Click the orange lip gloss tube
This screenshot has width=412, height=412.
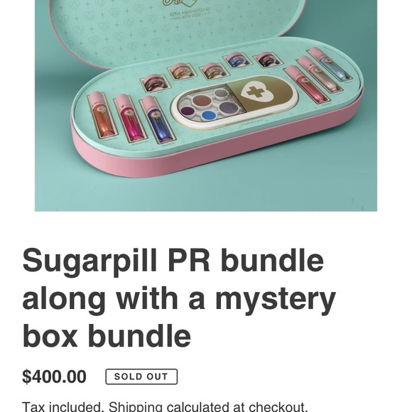click(102, 115)
